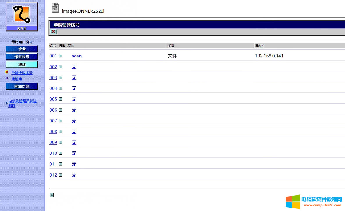Image resolution: width=345 pixels, height=211 pixels.
Task: Tick the checkbox for entry 005
Action: coord(60,99)
